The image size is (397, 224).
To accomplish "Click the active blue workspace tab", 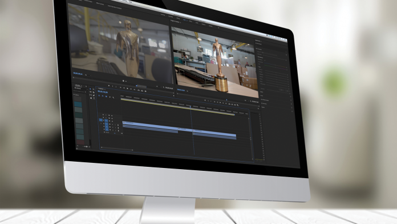I will click(x=184, y=20).
